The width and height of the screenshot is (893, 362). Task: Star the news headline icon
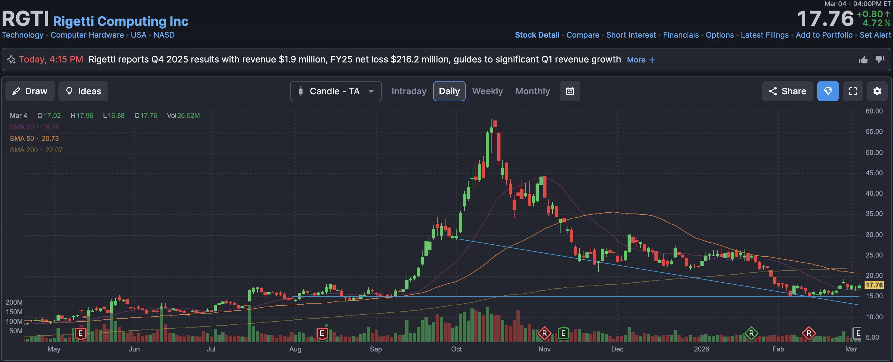tap(11, 60)
